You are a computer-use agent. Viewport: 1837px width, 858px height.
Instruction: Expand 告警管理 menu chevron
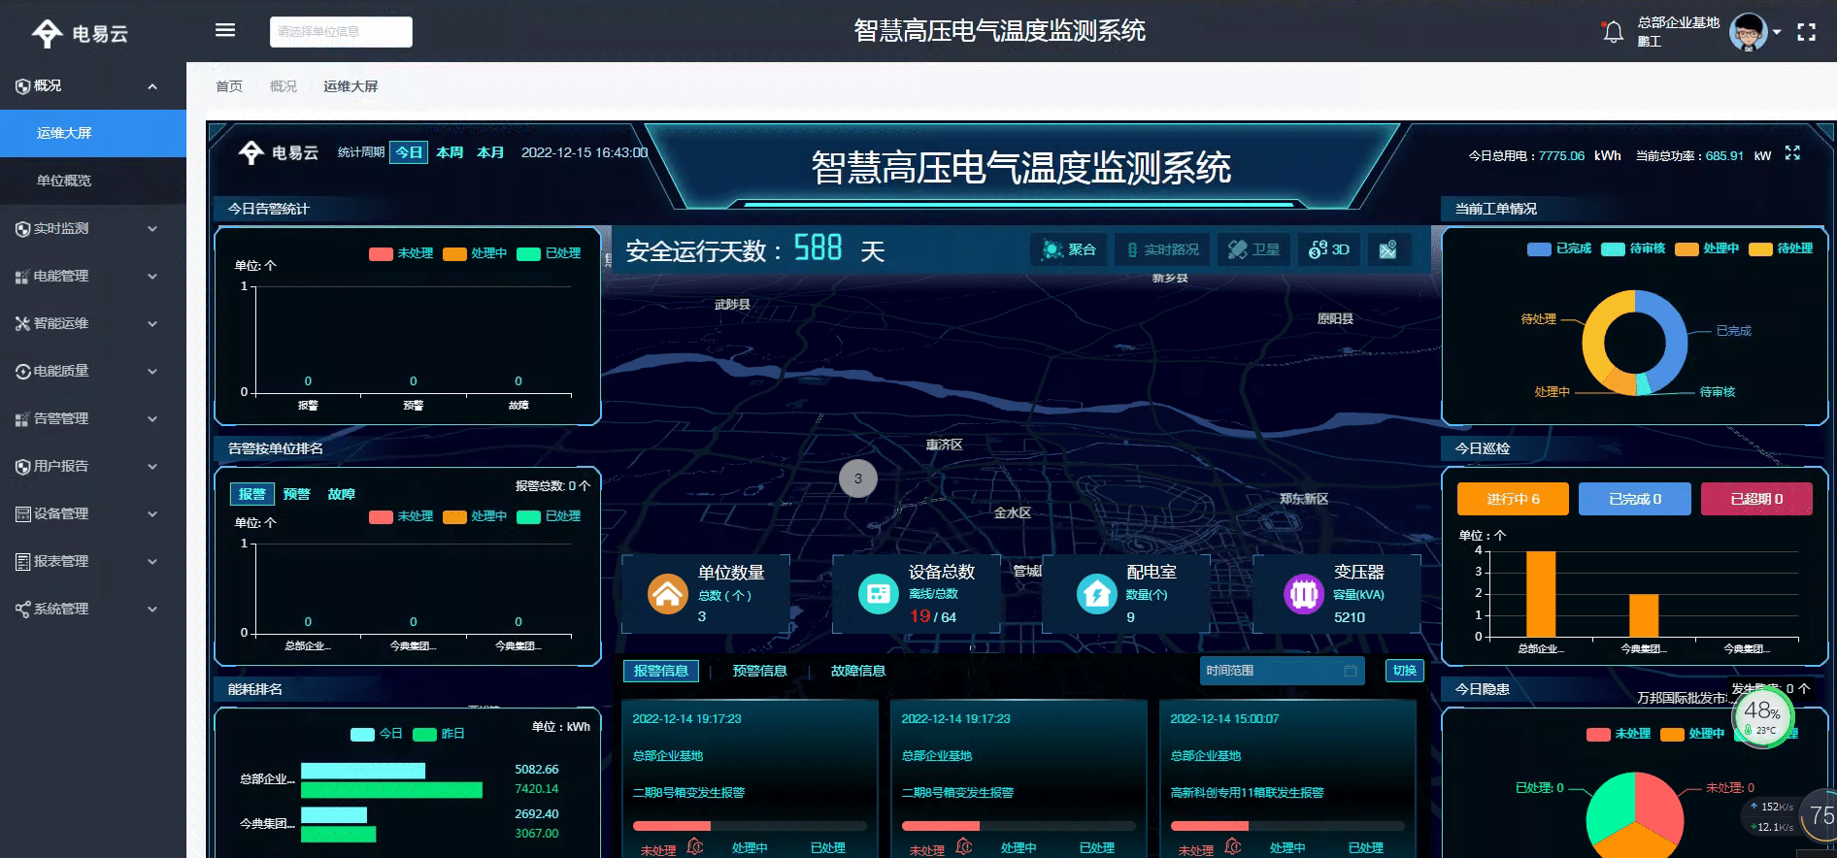[x=152, y=419]
